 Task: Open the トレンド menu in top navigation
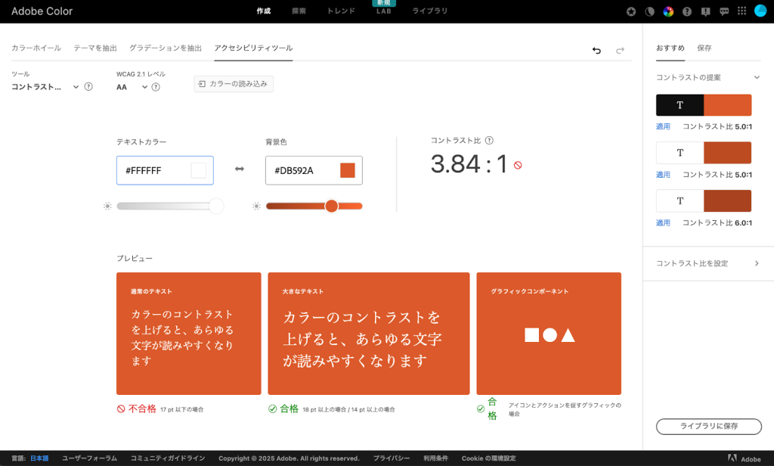pyautogui.click(x=341, y=11)
